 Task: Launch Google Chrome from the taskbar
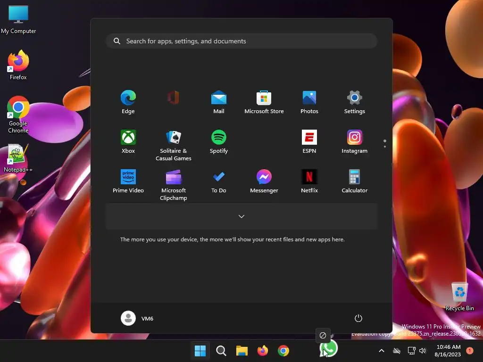pyautogui.click(x=283, y=351)
